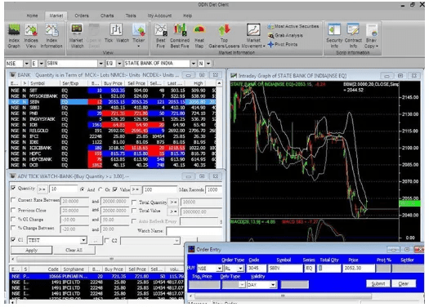Enable the Previous Close checkbox
The width and height of the screenshot is (429, 307).
point(13,210)
